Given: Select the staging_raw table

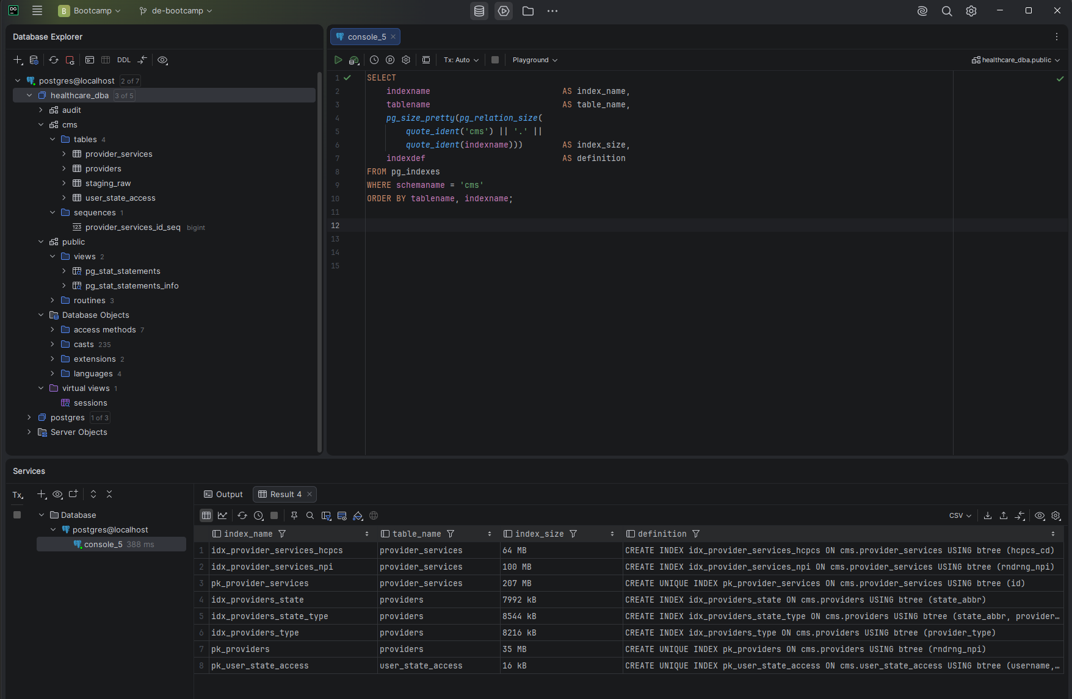Looking at the screenshot, I should click(x=108, y=183).
